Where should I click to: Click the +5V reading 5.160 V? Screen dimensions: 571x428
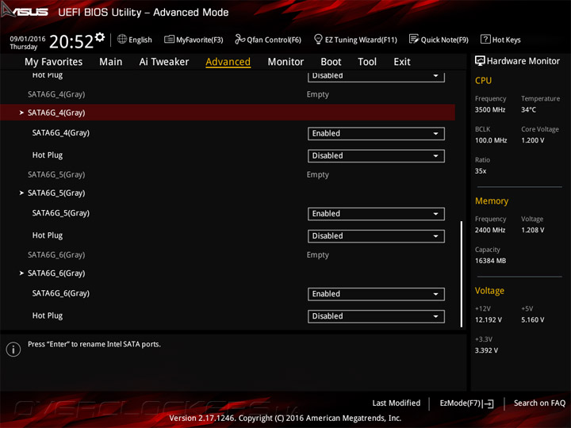[532, 319]
